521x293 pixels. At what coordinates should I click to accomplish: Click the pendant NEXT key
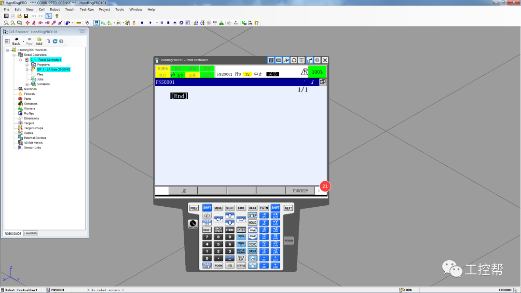tap(288, 208)
